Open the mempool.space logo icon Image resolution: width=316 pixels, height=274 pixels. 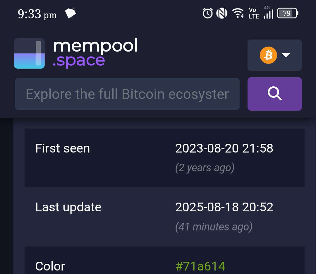click(x=30, y=54)
